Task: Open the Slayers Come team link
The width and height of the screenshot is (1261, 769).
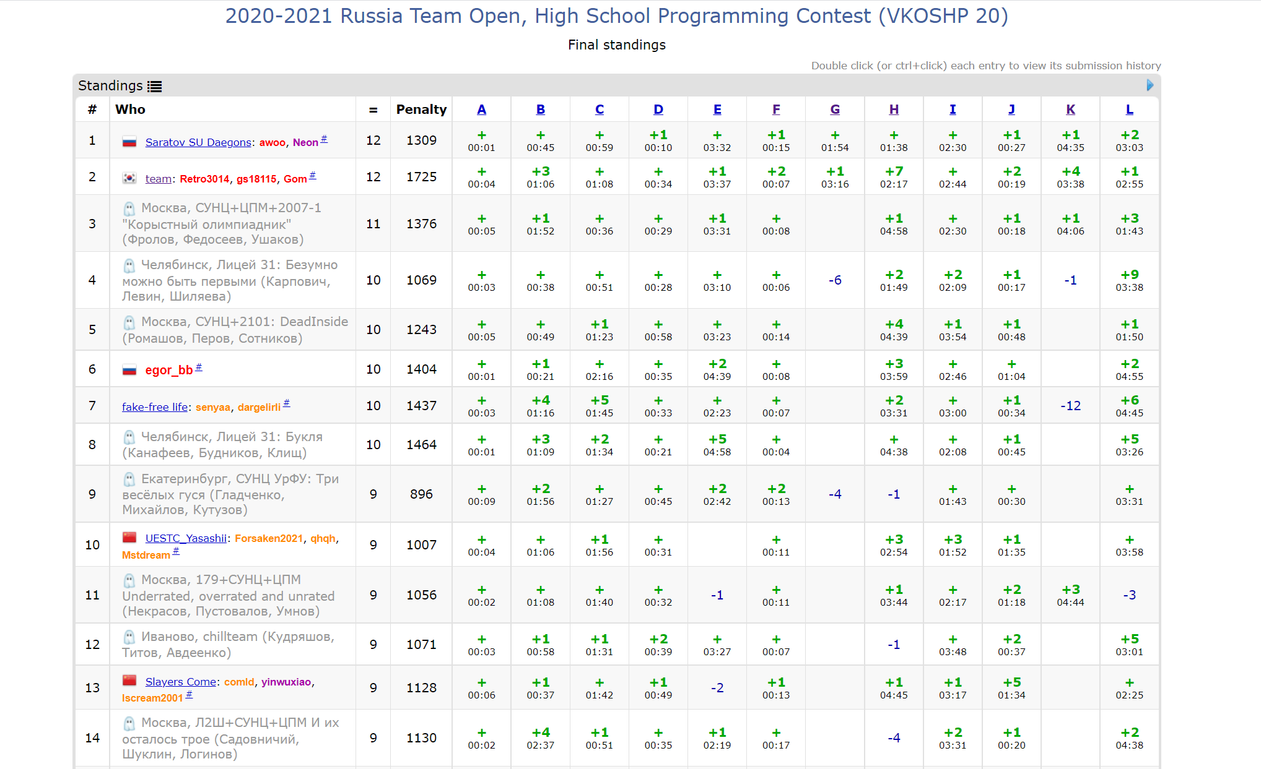Action: tap(181, 682)
